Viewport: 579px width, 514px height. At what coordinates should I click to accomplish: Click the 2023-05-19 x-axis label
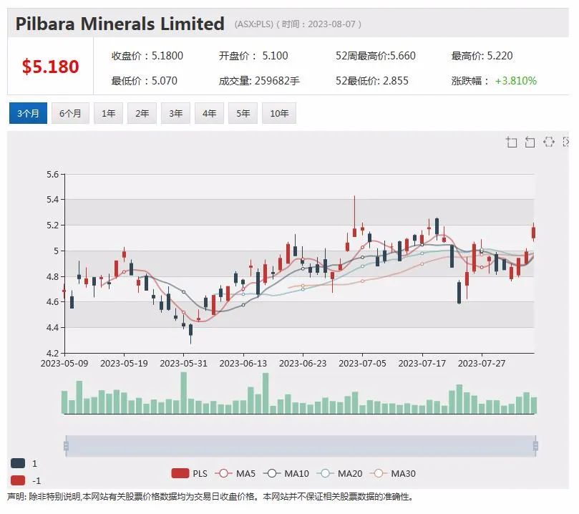click(124, 364)
